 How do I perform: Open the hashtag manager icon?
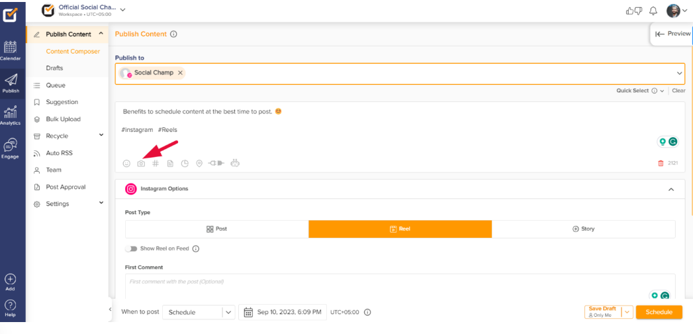click(x=156, y=164)
